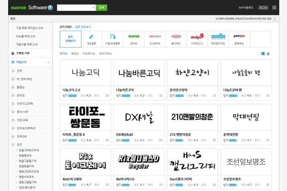
Task: Expand the 개인/교육 category
Action: (x=13, y=120)
